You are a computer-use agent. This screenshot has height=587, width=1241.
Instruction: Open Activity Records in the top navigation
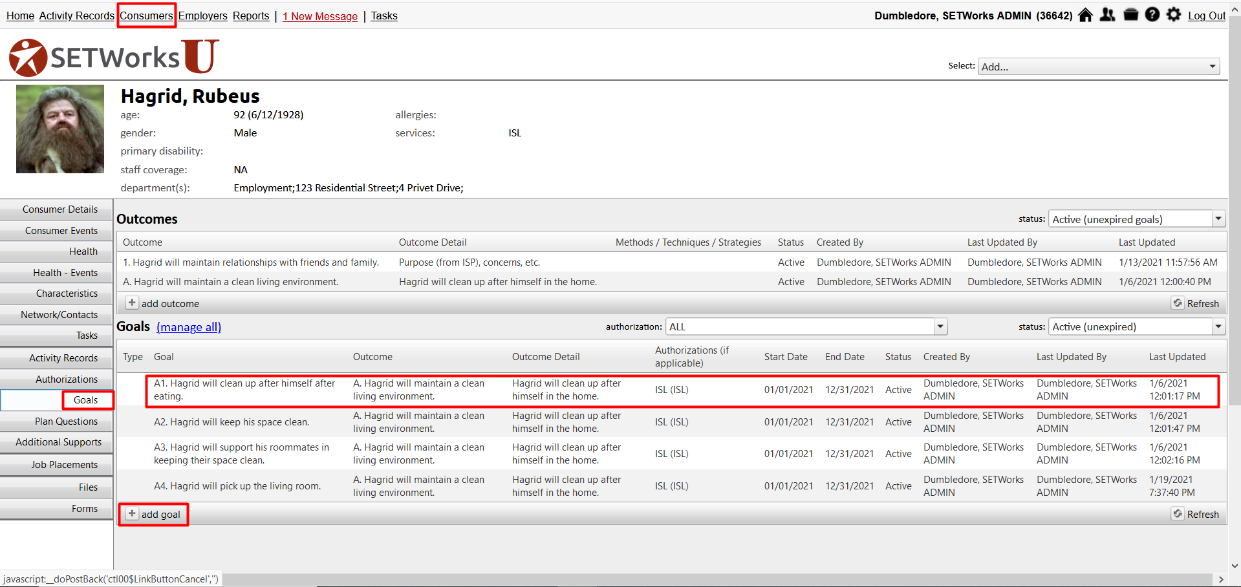pyautogui.click(x=77, y=16)
